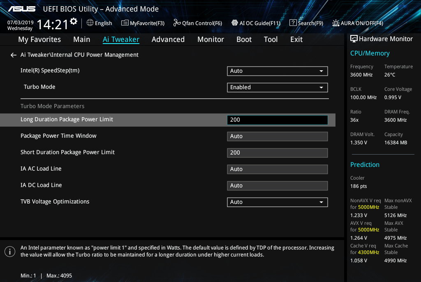Click 4990 MHz Max Cache value
421x282 pixels.
click(395, 261)
